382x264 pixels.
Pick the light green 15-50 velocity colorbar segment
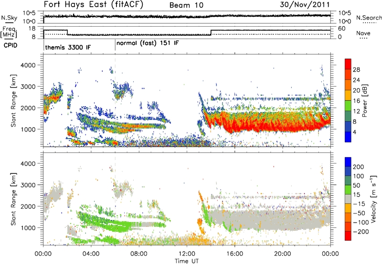pyautogui.click(x=348, y=190)
